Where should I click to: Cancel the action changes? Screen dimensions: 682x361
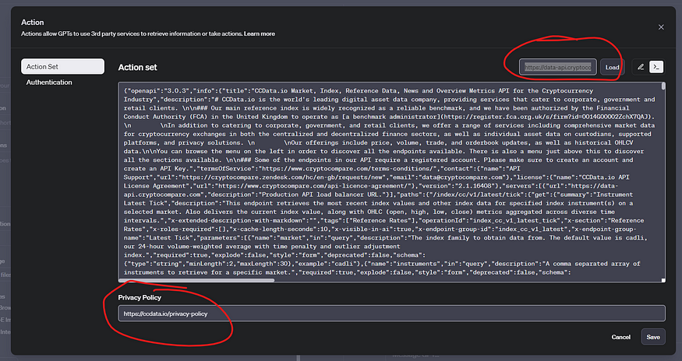tap(620, 337)
